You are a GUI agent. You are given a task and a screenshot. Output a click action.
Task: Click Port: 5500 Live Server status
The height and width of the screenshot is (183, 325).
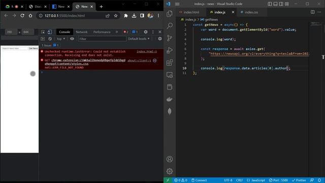pos(278,180)
